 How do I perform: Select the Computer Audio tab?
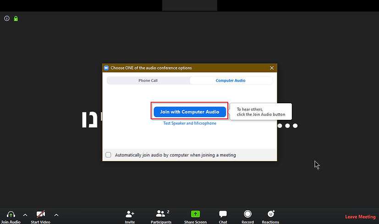[231, 80]
